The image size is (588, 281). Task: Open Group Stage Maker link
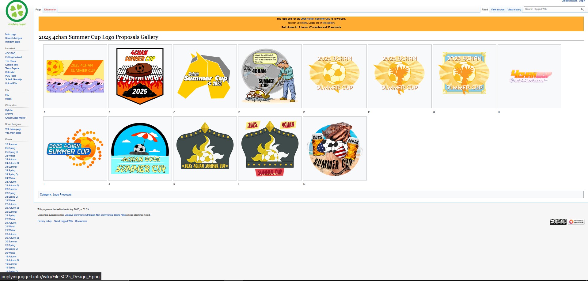[x=15, y=118]
